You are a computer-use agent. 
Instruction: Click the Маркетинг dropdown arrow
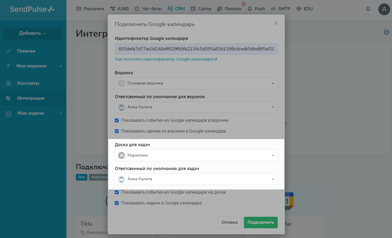(273, 156)
